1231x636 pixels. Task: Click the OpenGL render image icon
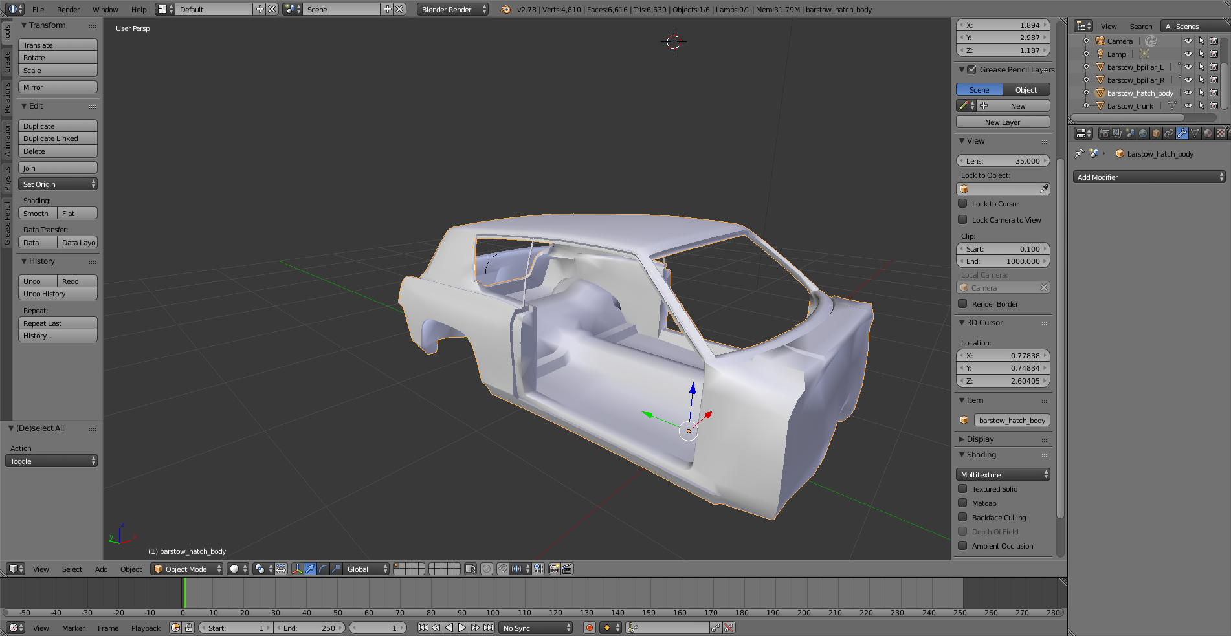(x=554, y=569)
